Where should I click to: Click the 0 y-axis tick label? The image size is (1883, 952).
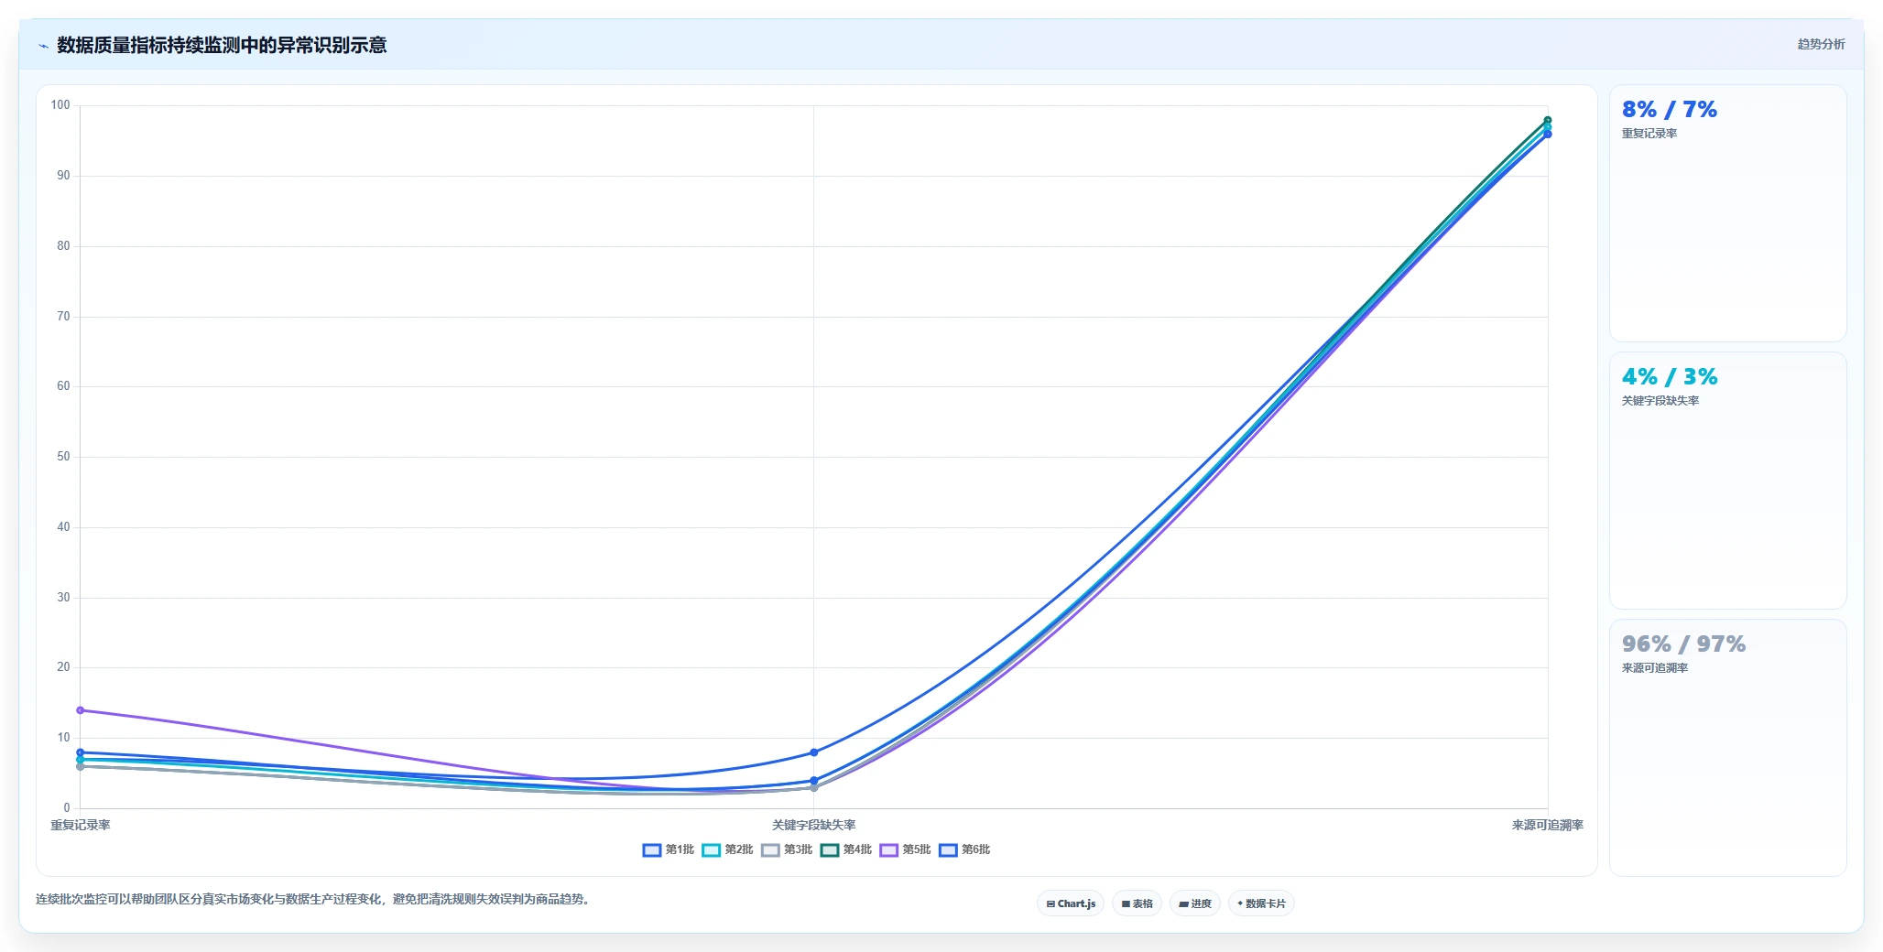[x=66, y=808]
